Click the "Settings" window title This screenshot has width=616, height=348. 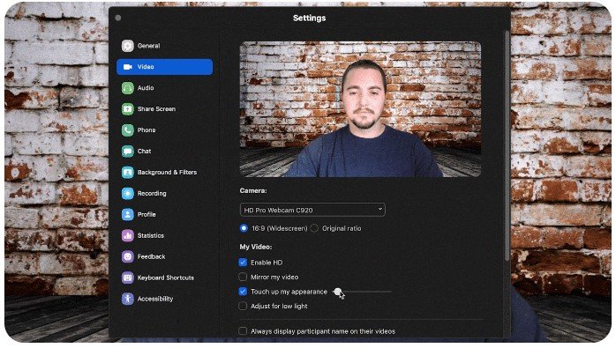click(309, 18)
